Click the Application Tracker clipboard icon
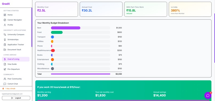 [5, 45]
